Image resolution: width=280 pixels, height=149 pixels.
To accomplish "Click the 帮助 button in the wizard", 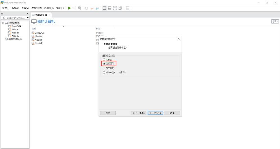I will pyautogui.click(x=108, y=113).
